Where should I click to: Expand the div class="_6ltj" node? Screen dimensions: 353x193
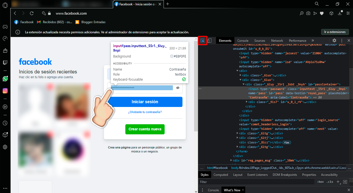237,138
